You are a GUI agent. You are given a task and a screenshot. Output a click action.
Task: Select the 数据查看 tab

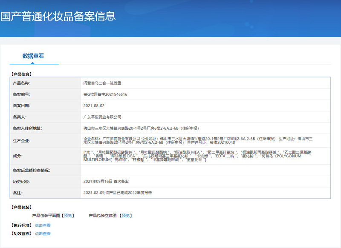pos(33,56)
